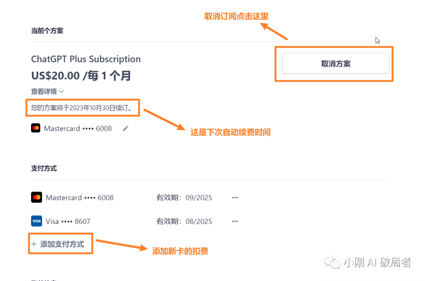
Task: Expand the 查看详情 details chevron
Action: [x=61, y=91]
